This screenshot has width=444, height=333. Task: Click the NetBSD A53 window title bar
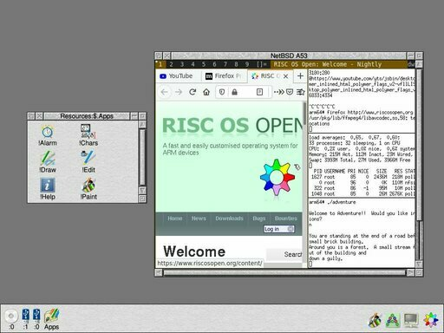point(289,55)
